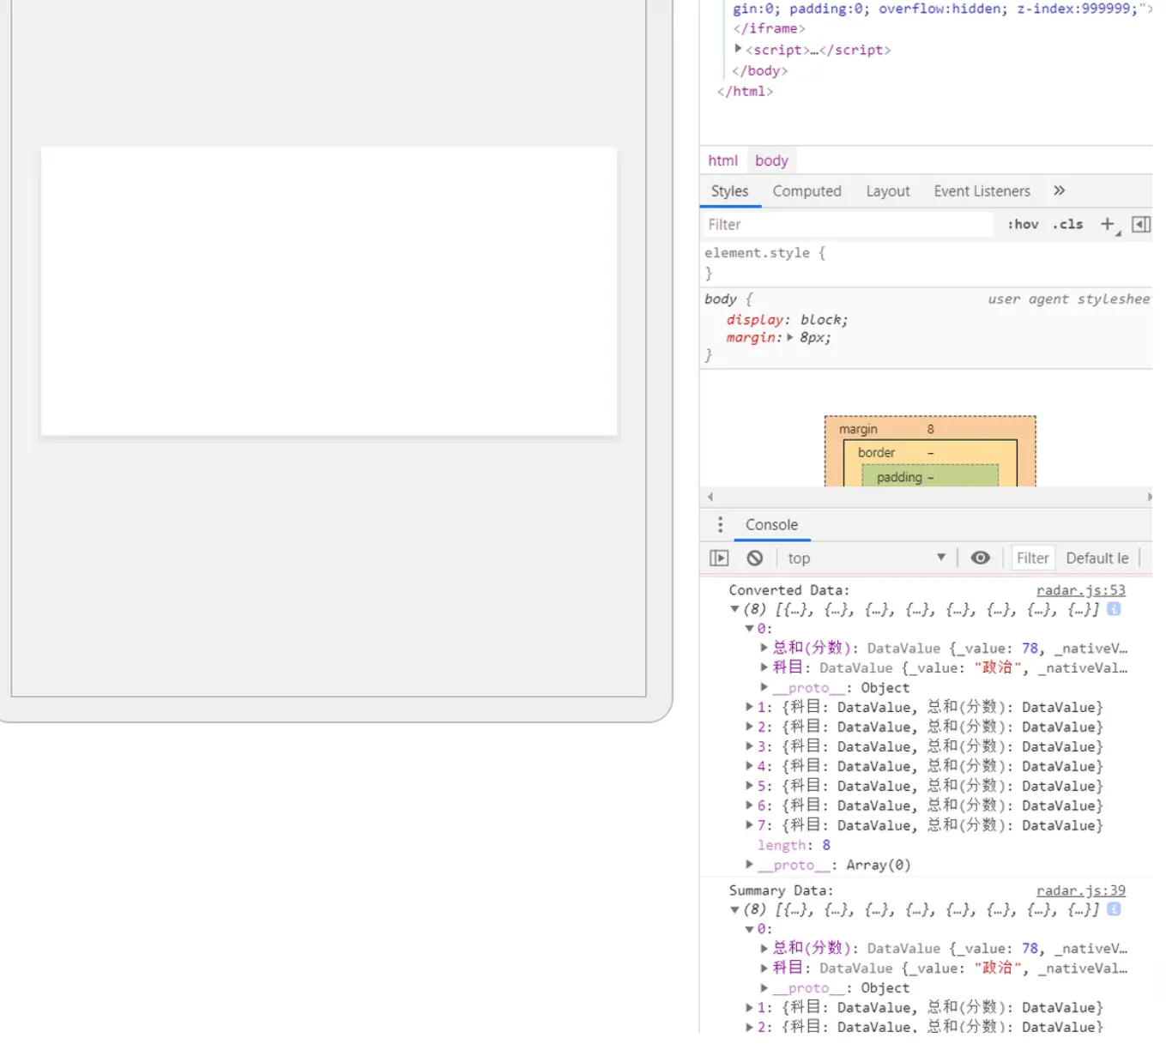
Task: Collapse Converted Data array
Action: (734, 609)
